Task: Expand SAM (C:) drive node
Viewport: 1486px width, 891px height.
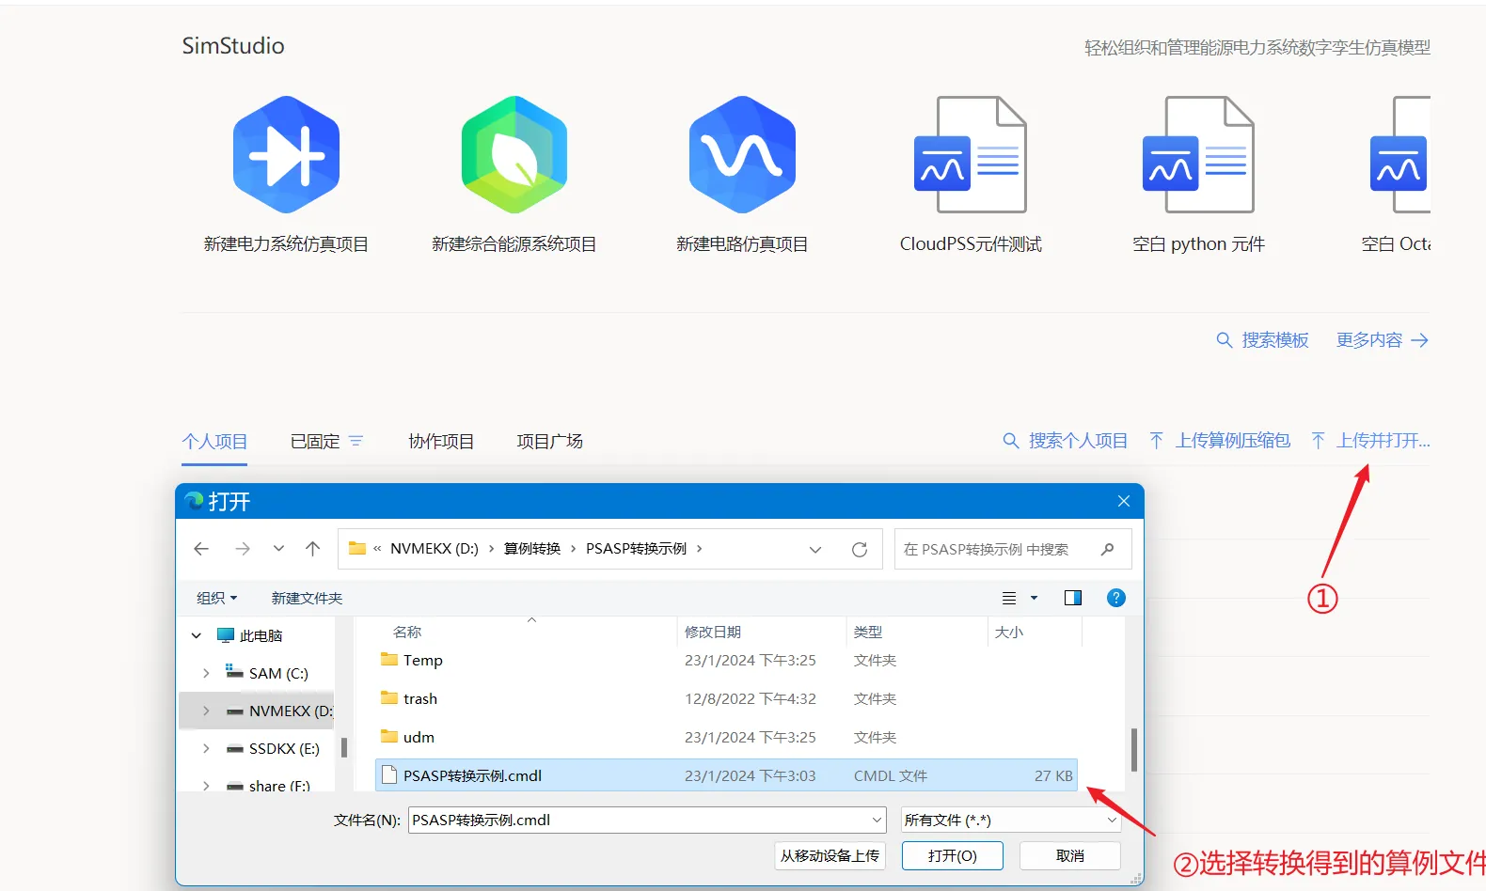Action: tap(206, 674)
